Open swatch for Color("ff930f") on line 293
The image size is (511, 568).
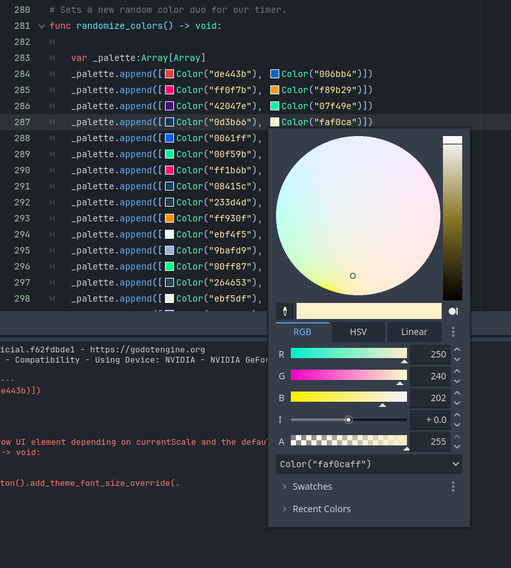(x=169, y=218)
